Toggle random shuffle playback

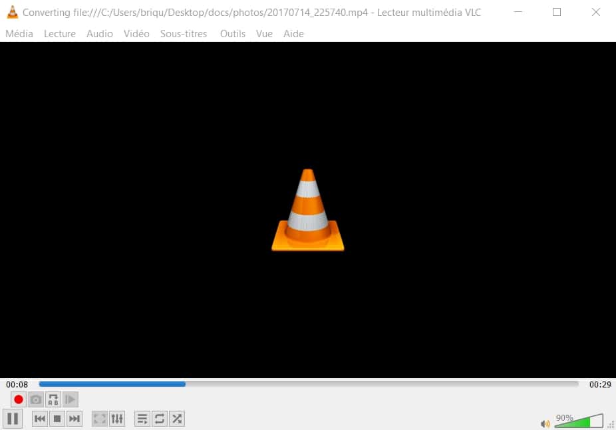pos(177,419)
